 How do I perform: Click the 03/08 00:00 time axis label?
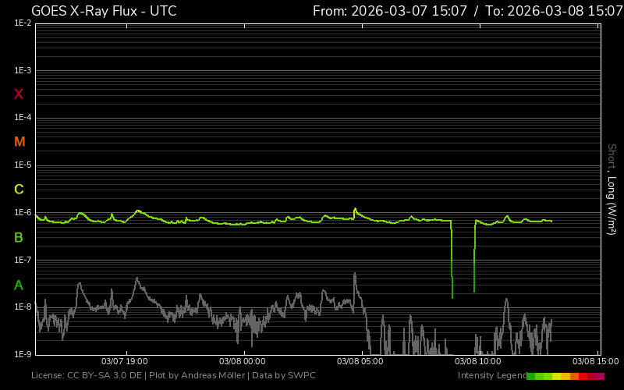[x=242, y=362]
